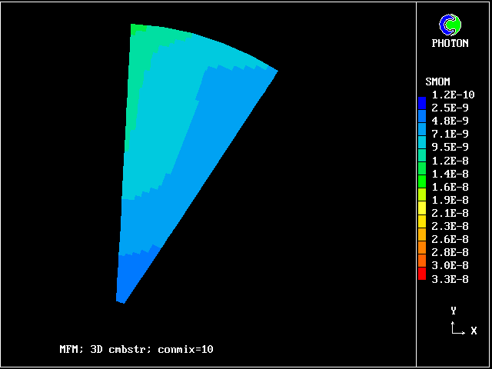Click the 1.2E-10 legend value
This screenshot has width=492, height=369.
[453, 95]
